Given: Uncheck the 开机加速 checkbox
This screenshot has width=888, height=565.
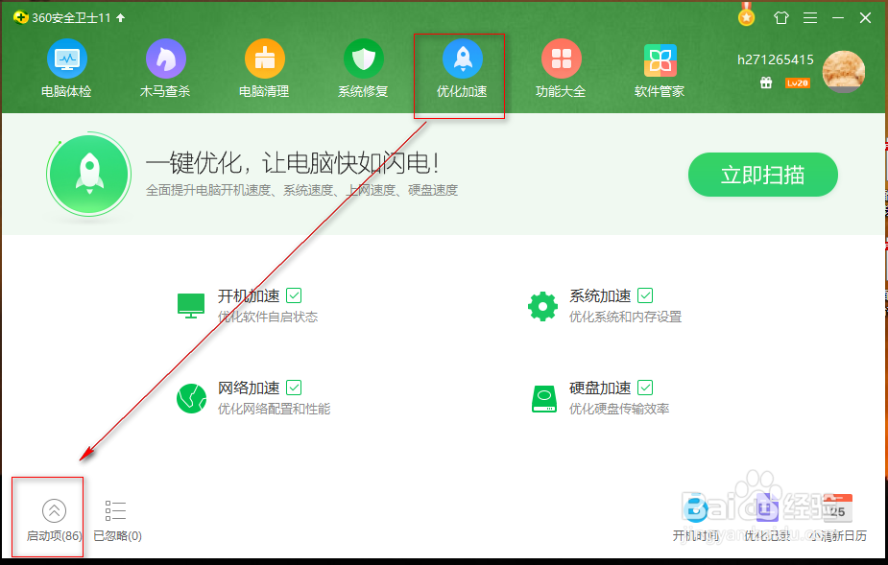Looking at the screenshot, I should coord(292,294).
